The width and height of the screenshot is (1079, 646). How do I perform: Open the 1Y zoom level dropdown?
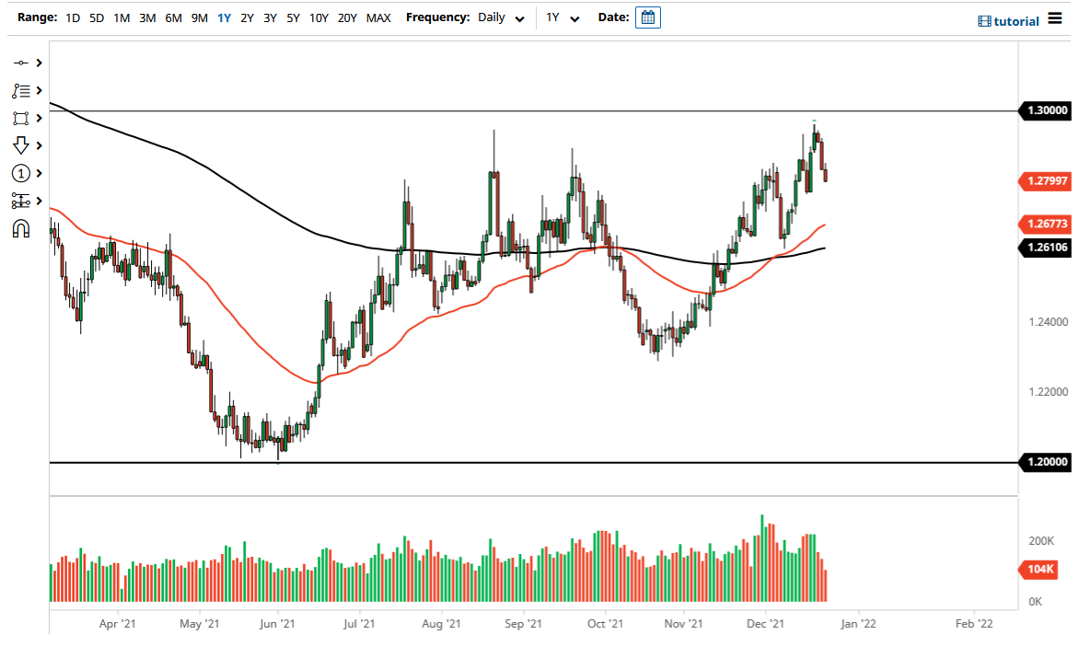click(x=563, y=17)
